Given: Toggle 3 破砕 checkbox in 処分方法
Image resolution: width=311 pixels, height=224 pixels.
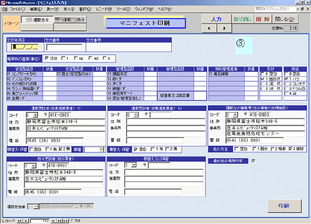Looking at the screenshot, I should click(x=290, y=149).
